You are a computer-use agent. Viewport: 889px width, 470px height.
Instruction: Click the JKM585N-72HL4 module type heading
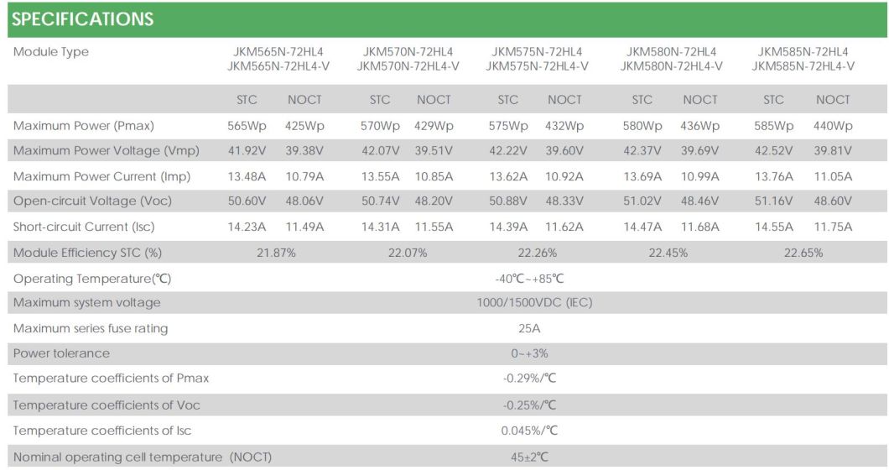coord(803,52)
